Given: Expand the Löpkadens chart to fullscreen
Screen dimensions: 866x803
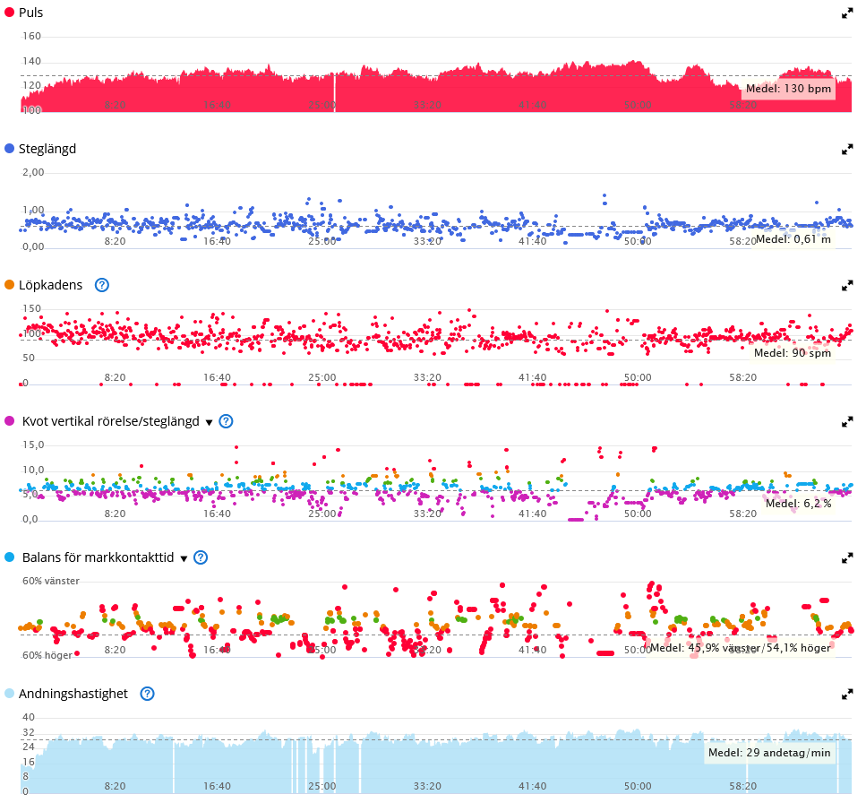Looking at the screenshot, I should click(846, 286).
